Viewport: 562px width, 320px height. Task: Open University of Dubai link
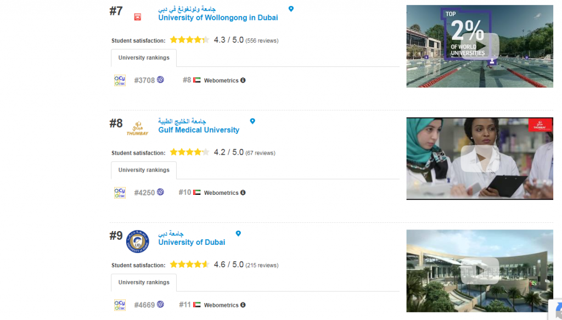pyautogui.click(x=192, y=242)
